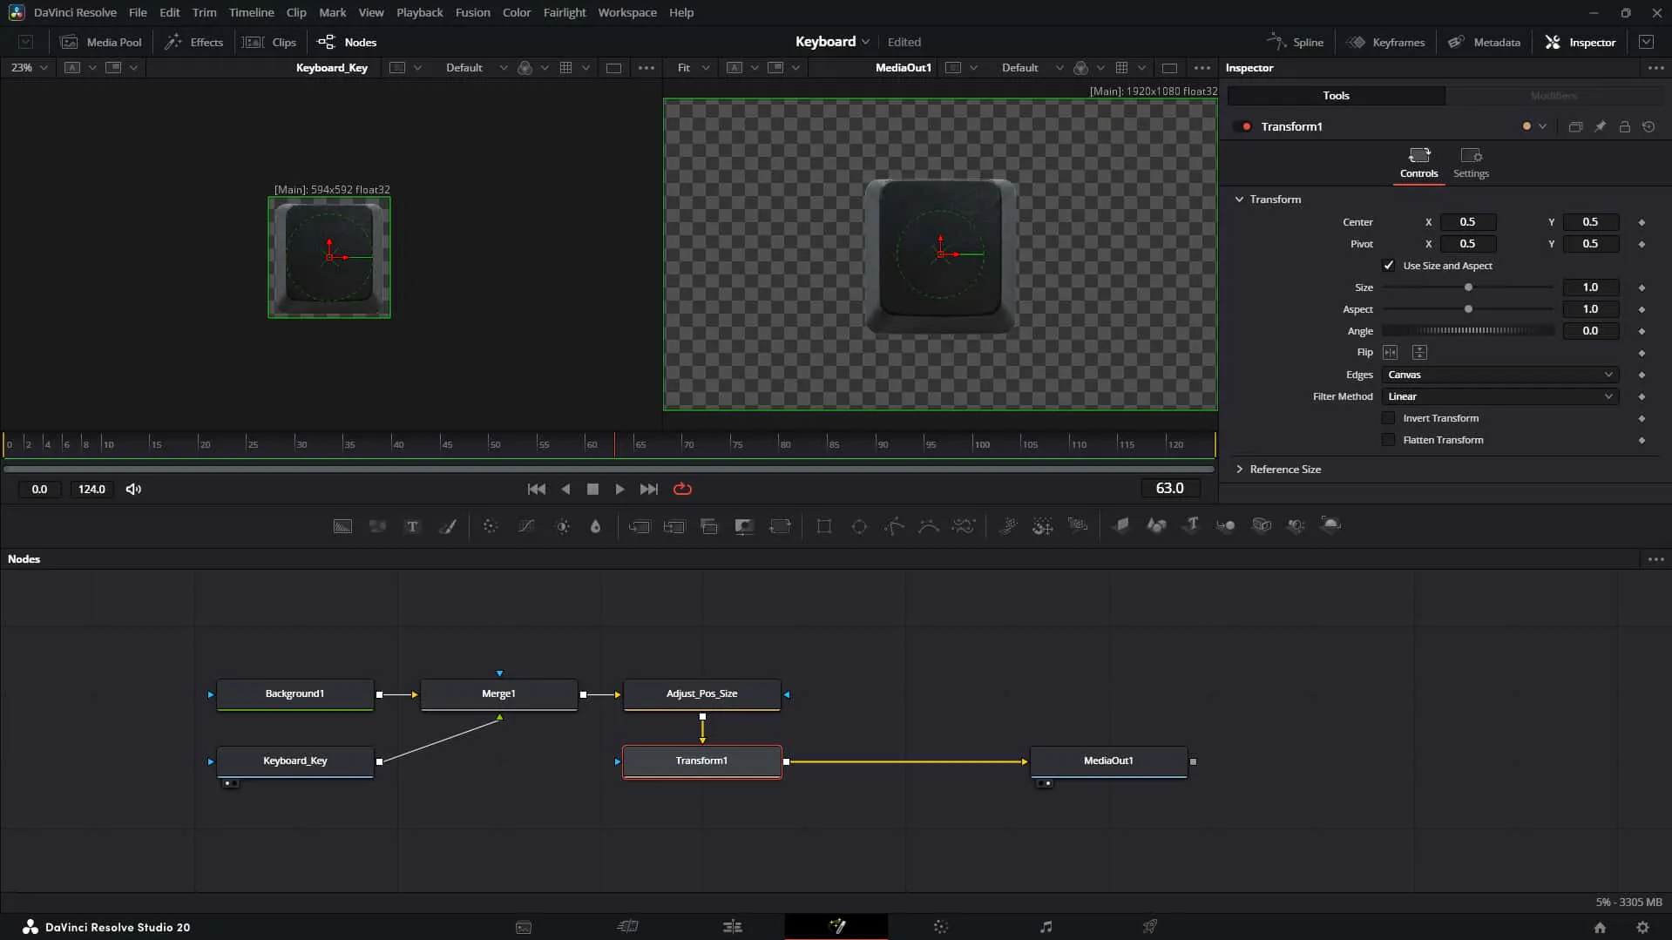Select the Modifiers tab in Inspector

point(1554,96)
